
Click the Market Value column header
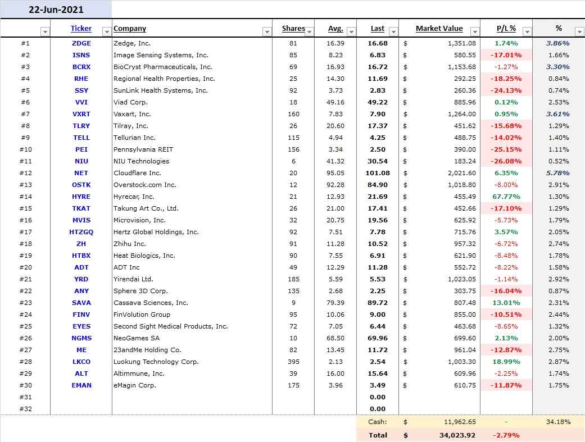pyautogui.click(x=439, y=28)
